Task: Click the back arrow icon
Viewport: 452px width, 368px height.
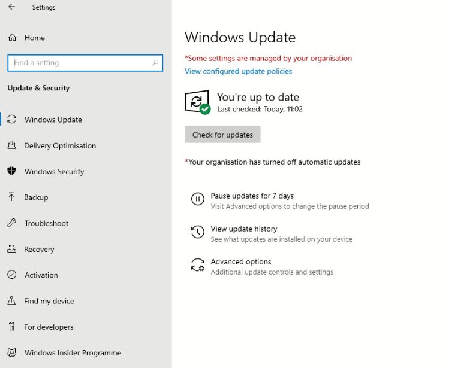Action: (x=12, y=7)
